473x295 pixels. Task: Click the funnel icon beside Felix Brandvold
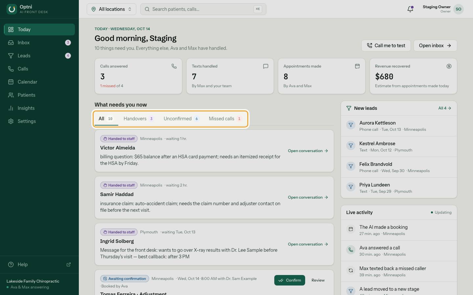pyautogui.click(x=351, y=166)
